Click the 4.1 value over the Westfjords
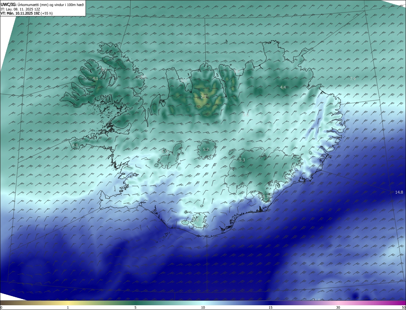The width and height of the screenshot is (406, 310). (x=95, y=78)
